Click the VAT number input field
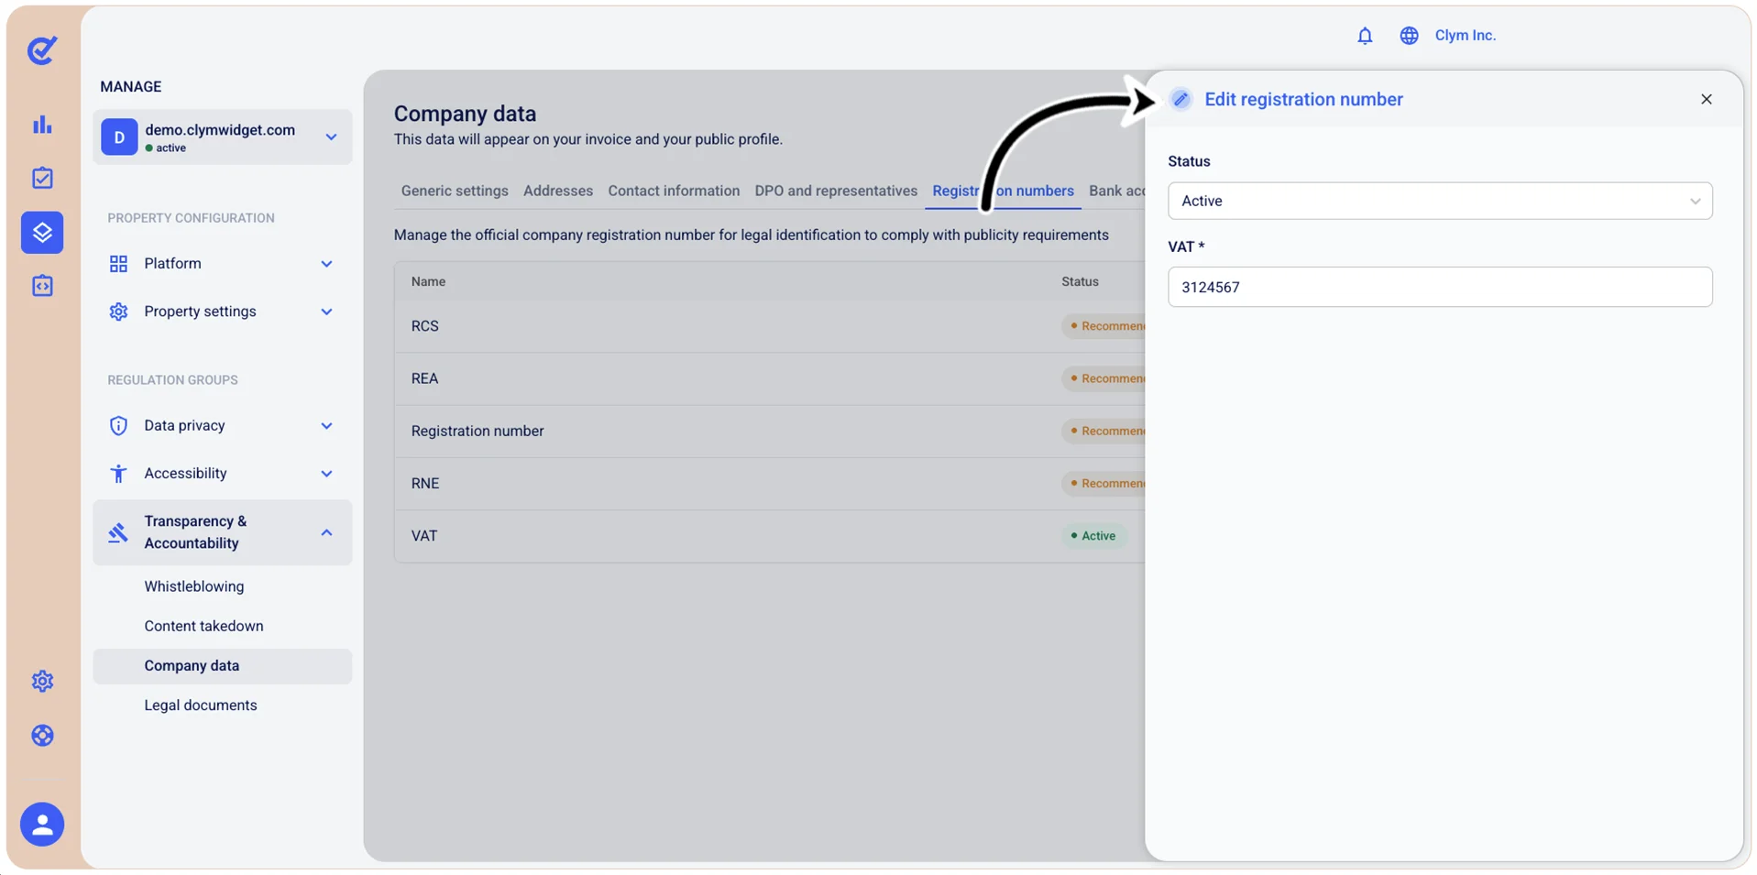Image resolution: width=1757 pixels, height=875 pixels. pos(1439,287)
